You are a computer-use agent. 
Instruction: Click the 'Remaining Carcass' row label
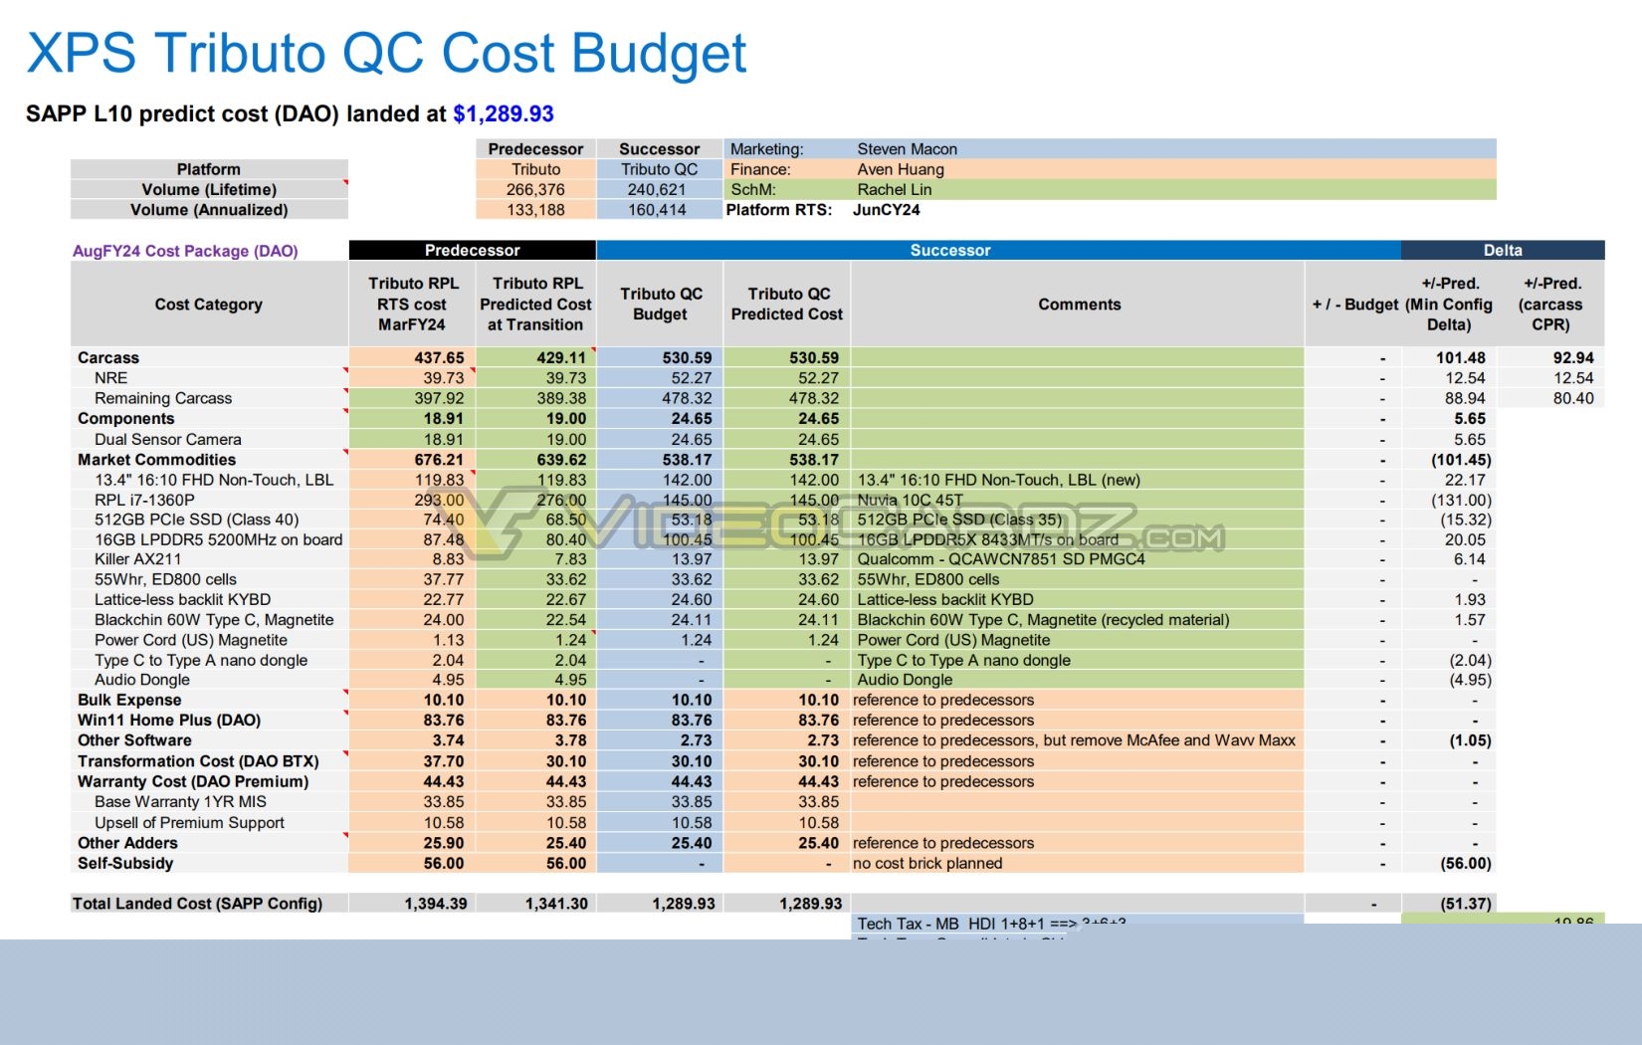163,398
